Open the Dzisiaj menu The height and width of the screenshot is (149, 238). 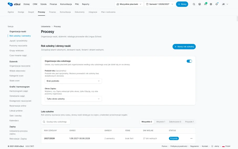[x=26, y=4]
